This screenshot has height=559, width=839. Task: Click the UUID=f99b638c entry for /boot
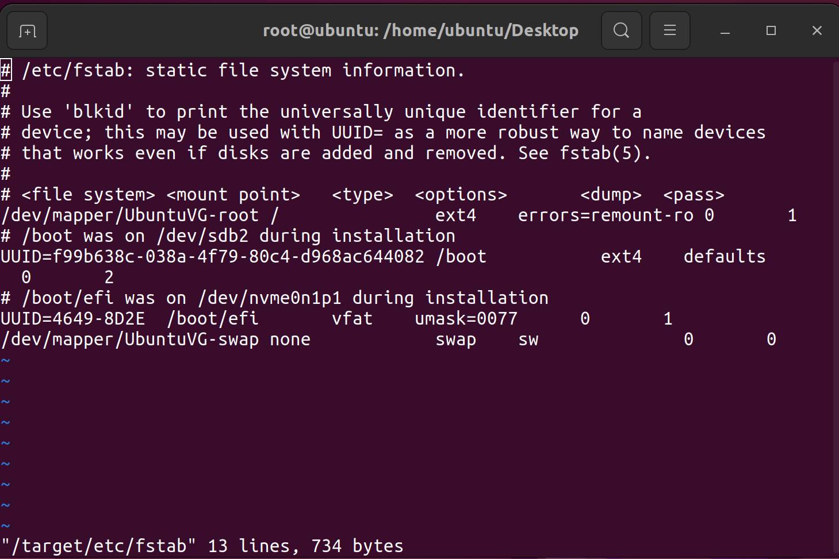click(x=213, y=257)
